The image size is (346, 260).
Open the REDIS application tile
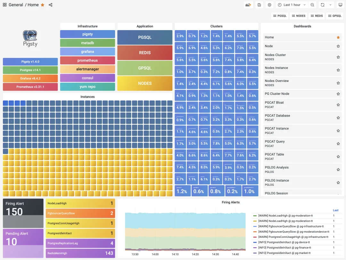[x=145, y=53]
